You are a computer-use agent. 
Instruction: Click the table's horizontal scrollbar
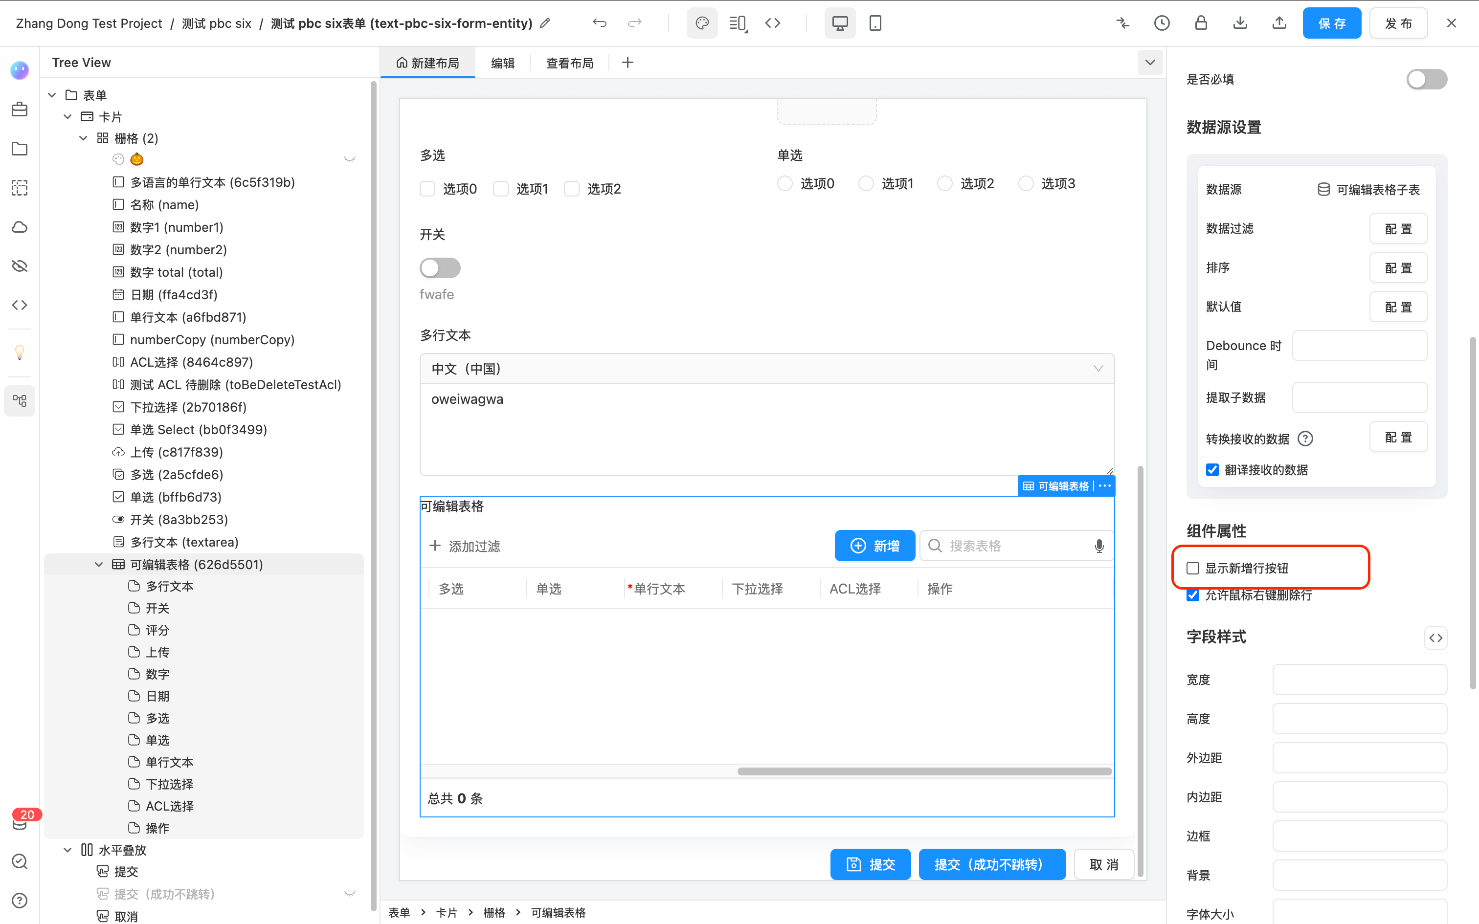pyautogui.click(x=924, y=771)
